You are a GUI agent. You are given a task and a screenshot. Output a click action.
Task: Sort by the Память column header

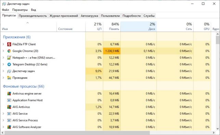point(112,27)
